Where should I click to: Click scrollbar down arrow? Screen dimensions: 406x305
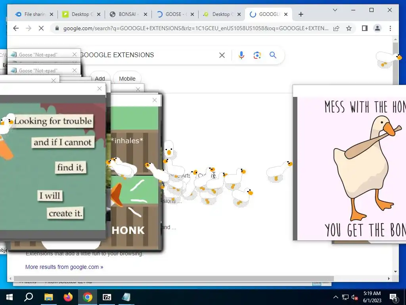click(x=395, y=272)
